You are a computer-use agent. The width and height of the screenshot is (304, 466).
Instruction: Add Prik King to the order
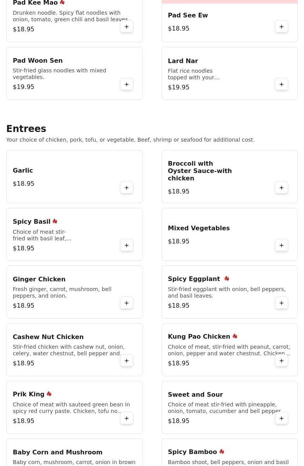pos(127,418)
